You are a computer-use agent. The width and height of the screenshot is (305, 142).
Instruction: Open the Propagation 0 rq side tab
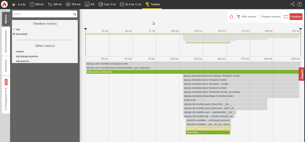click(x=6, y=95)
